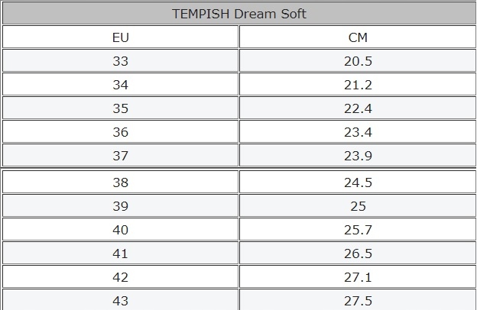Click the 23.4 CM value
Viewport: 477px width, 310px height.
click(x=358, y=132)
